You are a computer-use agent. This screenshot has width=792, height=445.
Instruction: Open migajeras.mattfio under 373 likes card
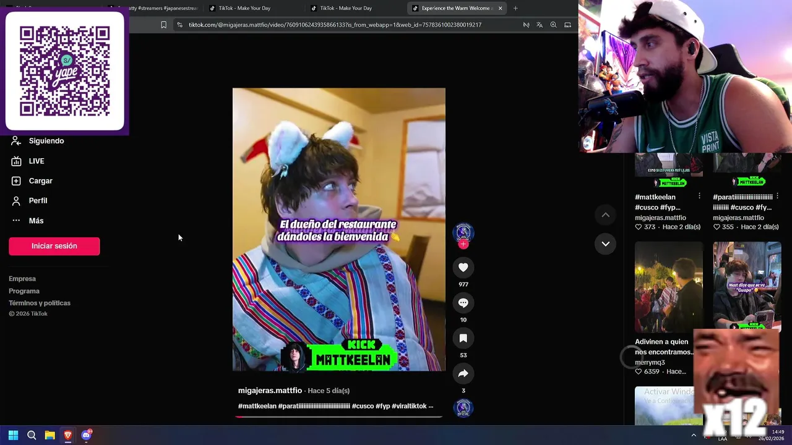click(x=660, y=218)
